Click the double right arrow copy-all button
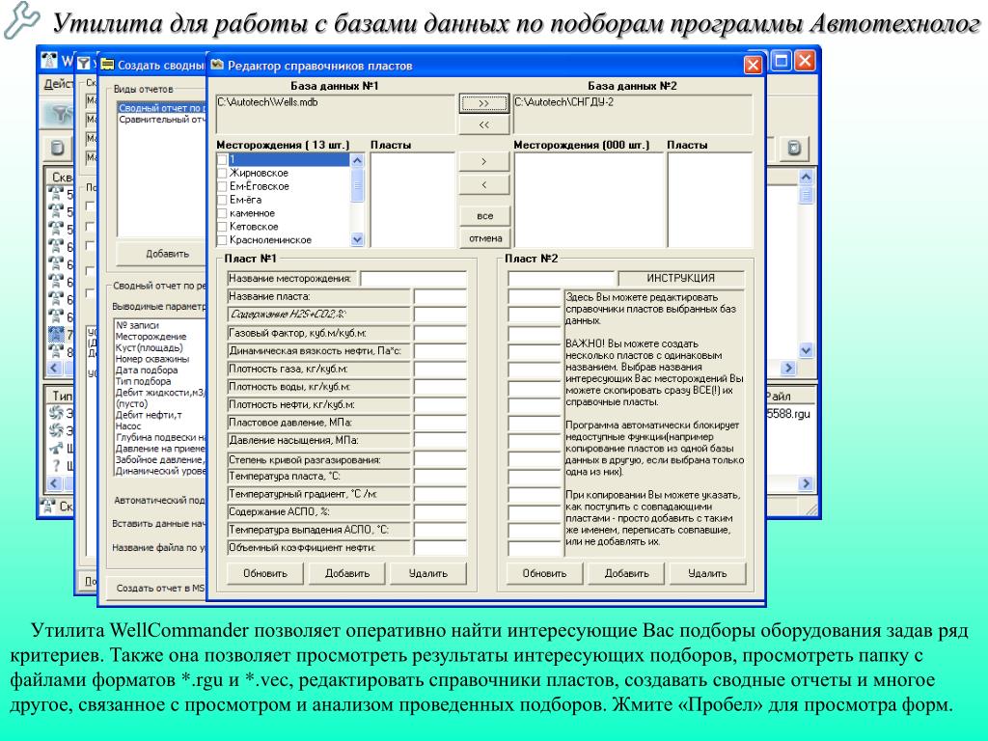Viewport: 988px width, 741px height. pyautogui.click(x=484, y=103)
